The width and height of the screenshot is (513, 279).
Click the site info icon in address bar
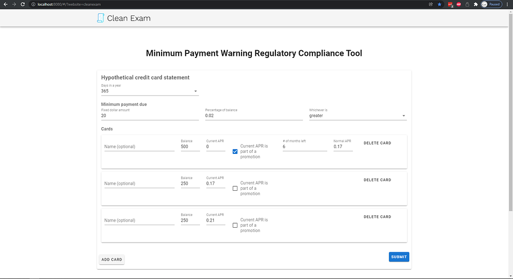pyautogui.click(x=33, y=4)
